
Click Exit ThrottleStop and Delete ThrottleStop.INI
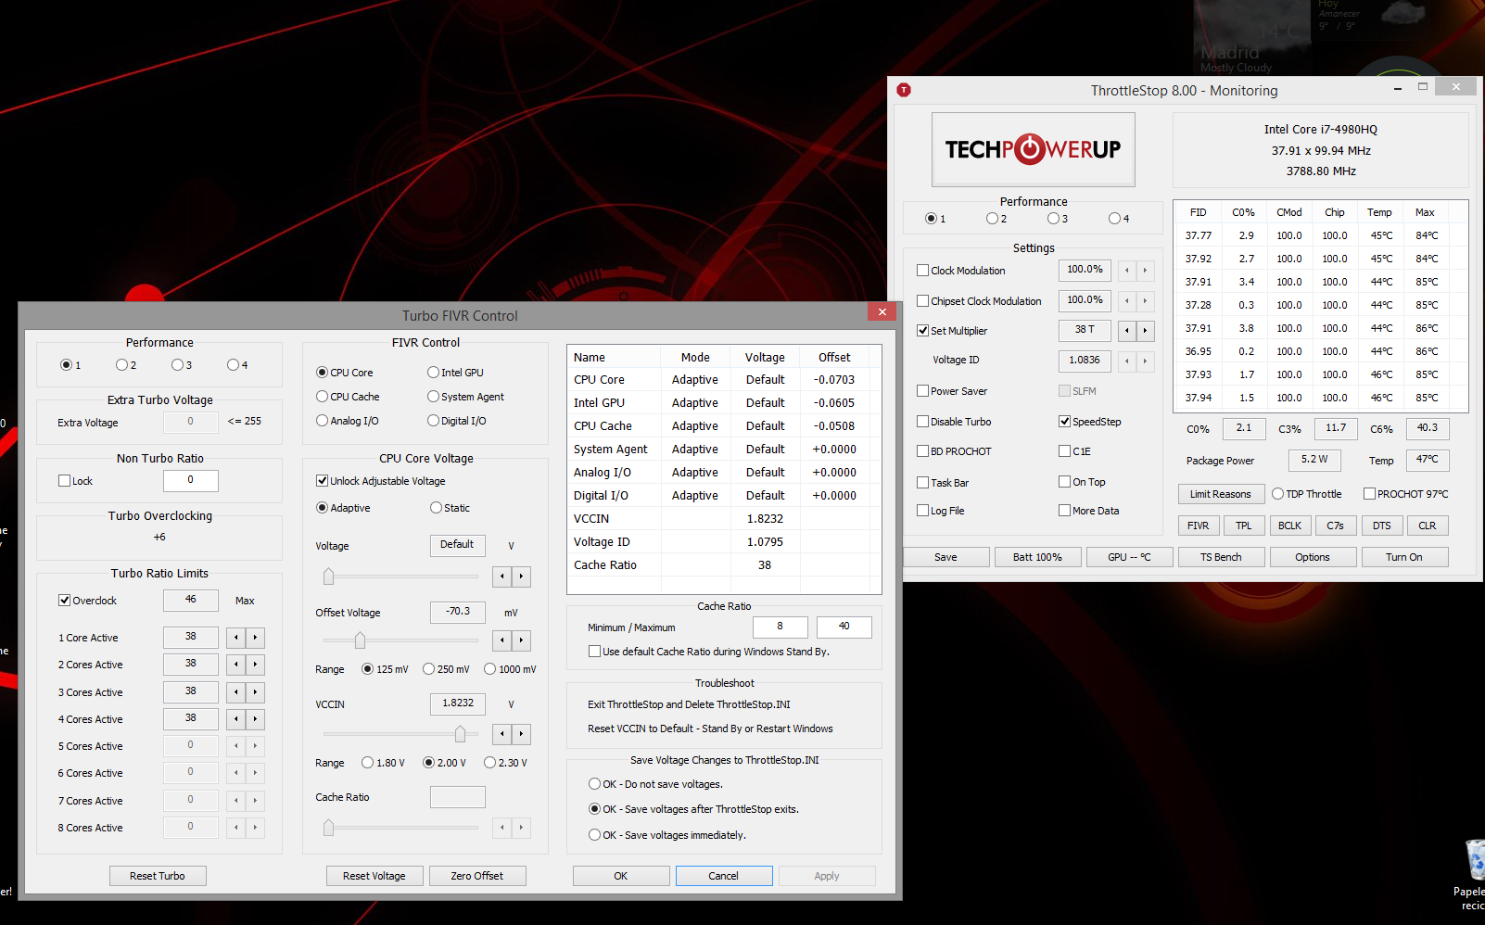pos(689,704)
